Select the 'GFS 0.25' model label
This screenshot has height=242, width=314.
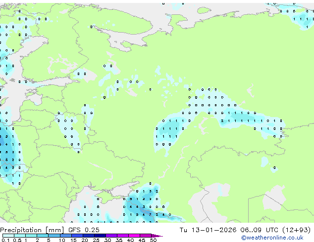point(84,230)
